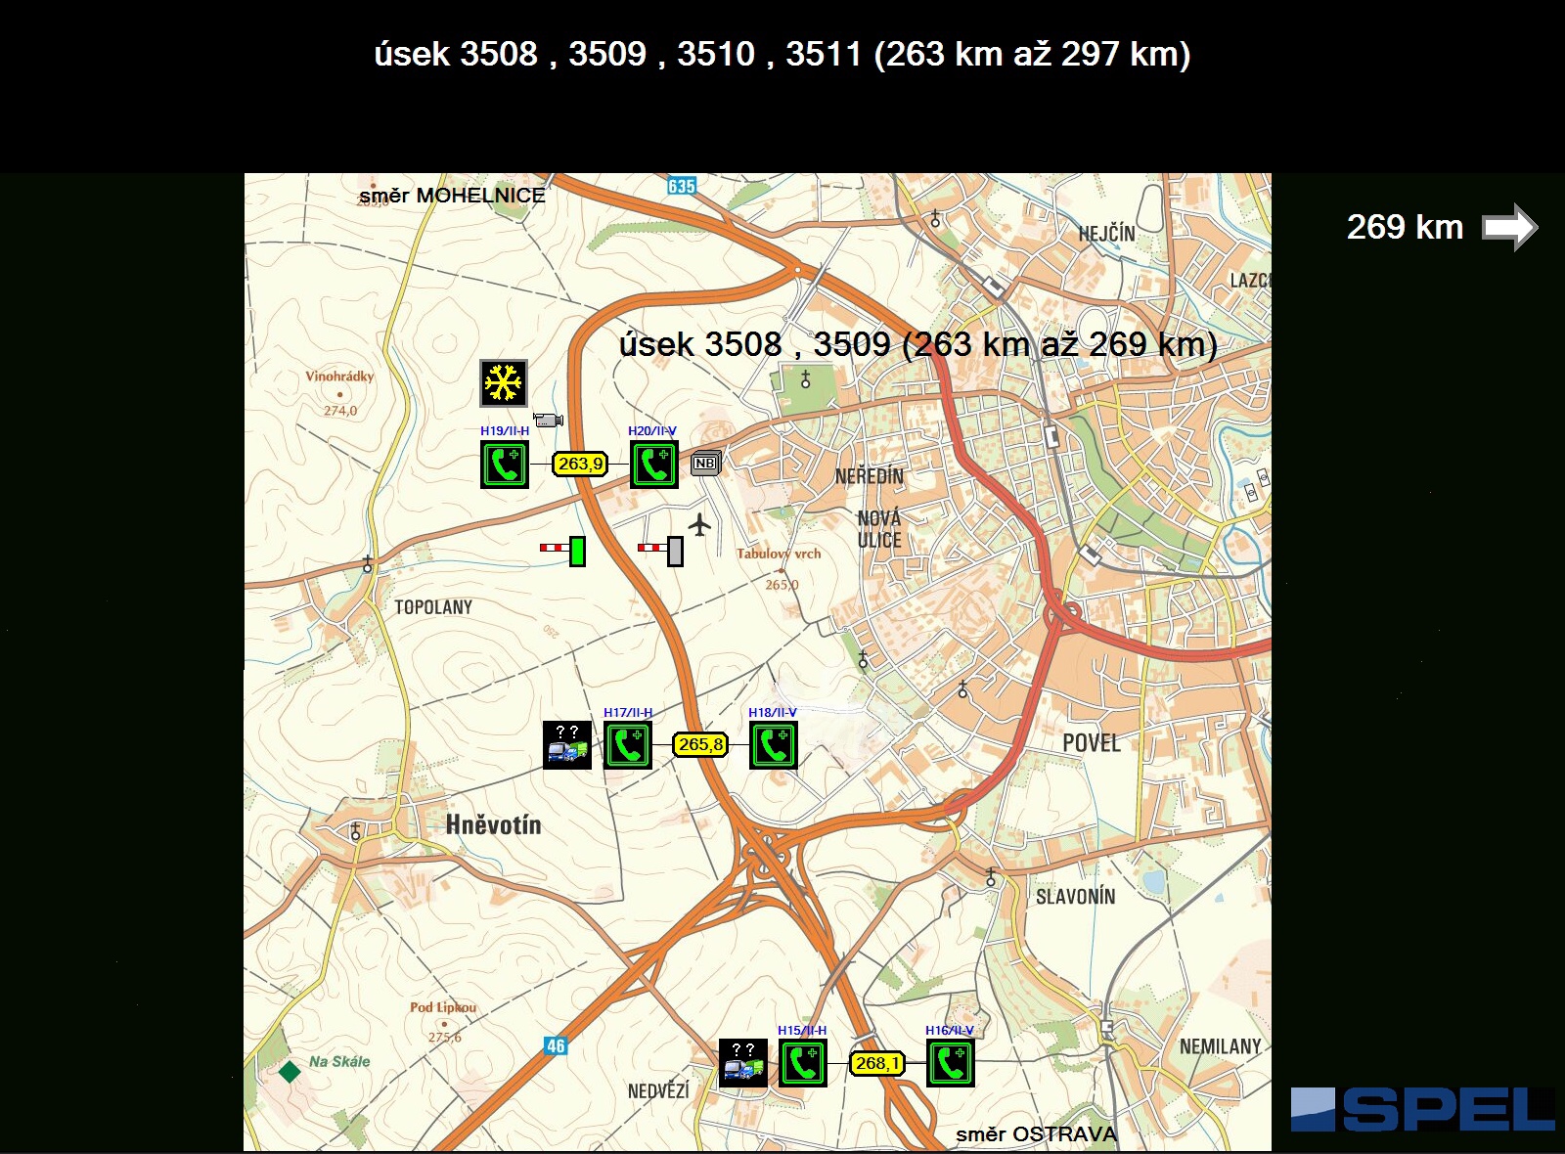Toggle the gray barrier gate
This screenshot has height=1154, width=1565.
coord(662,551)
